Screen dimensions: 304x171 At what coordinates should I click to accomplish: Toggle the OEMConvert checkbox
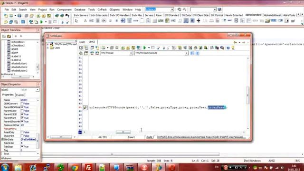(22, 104)
